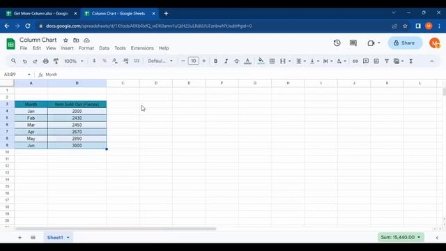This screenshot has height=251, width=446.
Task: Click the search menus magnifier icon
Action: tap(13, 61)
